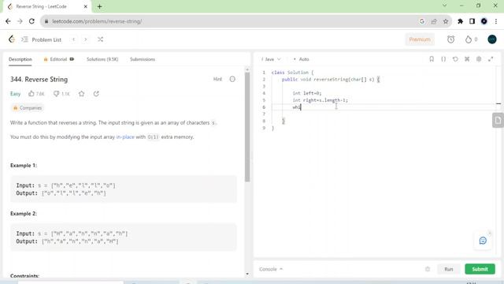Like the problem thumbs up icon
The width and height of the screenshot is (504, 284).
[31, 94]
